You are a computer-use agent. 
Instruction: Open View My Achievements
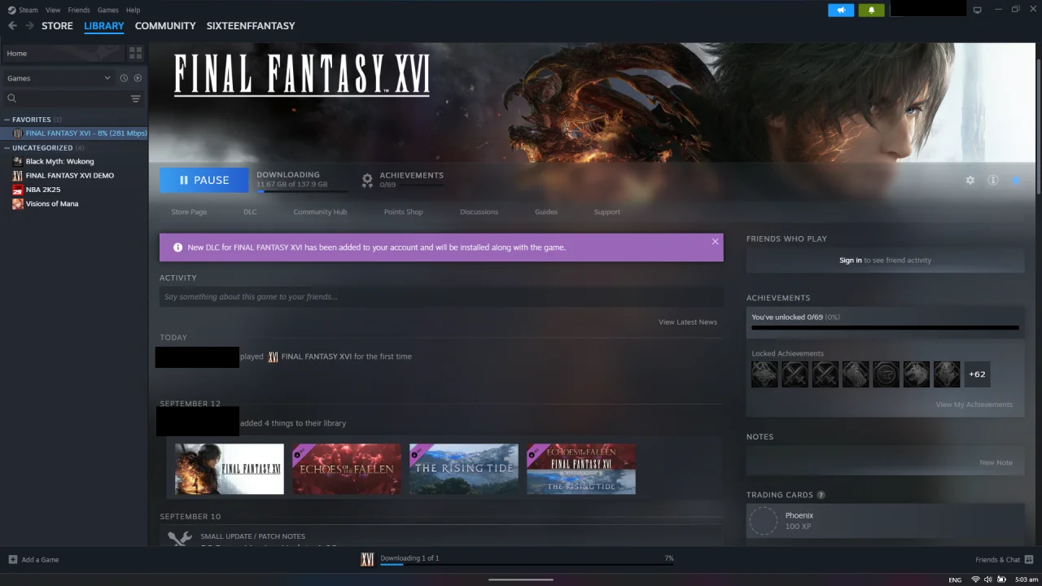974,405
